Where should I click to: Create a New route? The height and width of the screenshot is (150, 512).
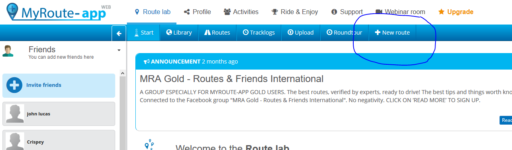pos(392,33)
